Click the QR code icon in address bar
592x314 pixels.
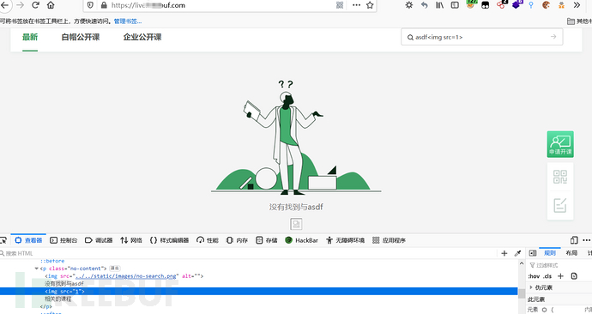pos(340,5)
